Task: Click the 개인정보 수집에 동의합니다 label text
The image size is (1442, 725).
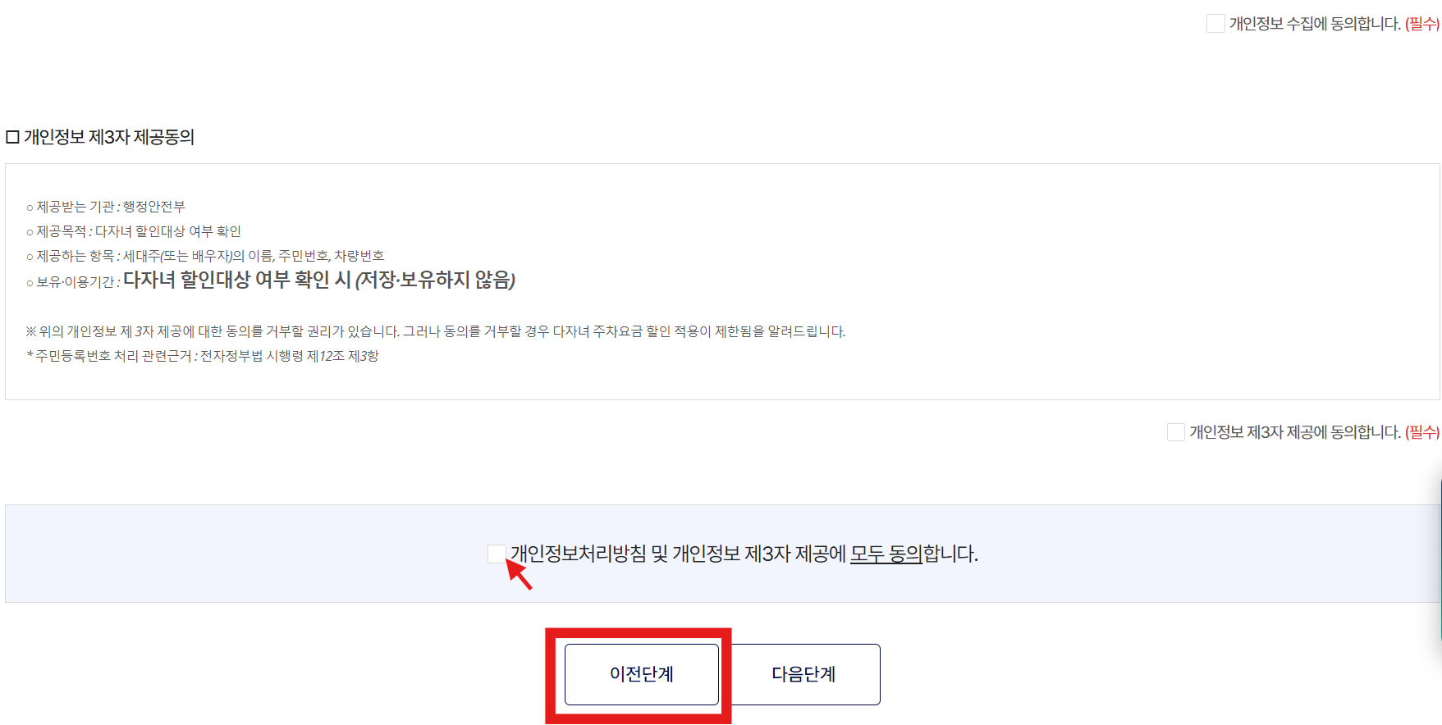Action: click(1315, 24)
